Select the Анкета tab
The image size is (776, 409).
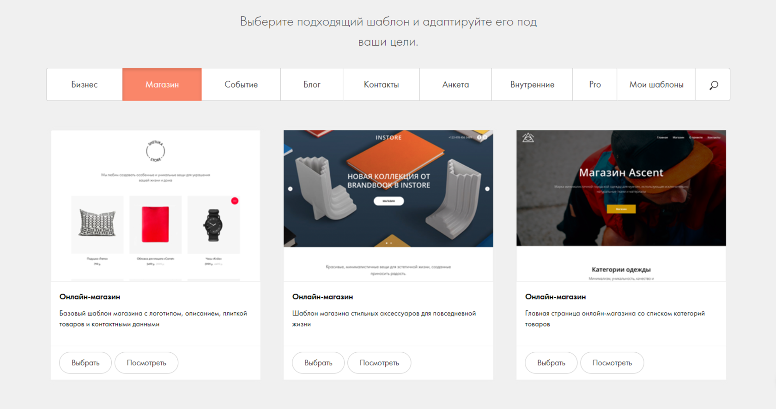click(455, 85)
